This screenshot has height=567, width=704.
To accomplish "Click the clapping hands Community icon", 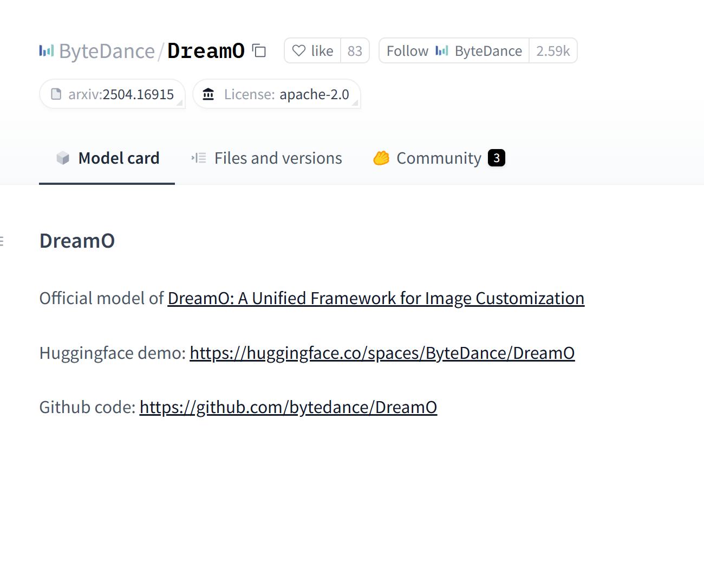I will (381, 158).
